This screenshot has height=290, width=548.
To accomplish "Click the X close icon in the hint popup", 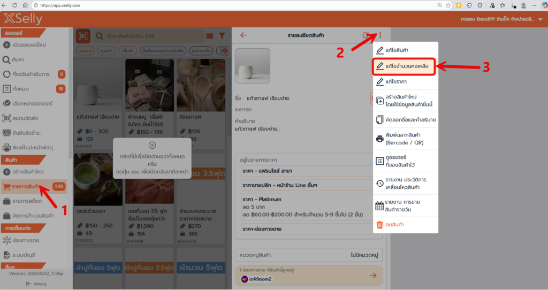I will point(152,145).
